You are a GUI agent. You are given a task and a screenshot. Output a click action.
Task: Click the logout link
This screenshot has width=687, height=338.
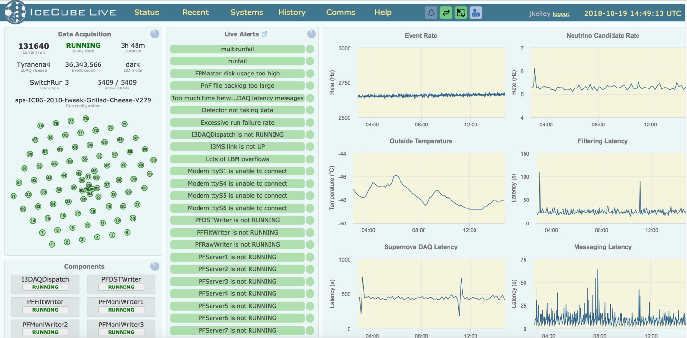click(x=561, y=14)
